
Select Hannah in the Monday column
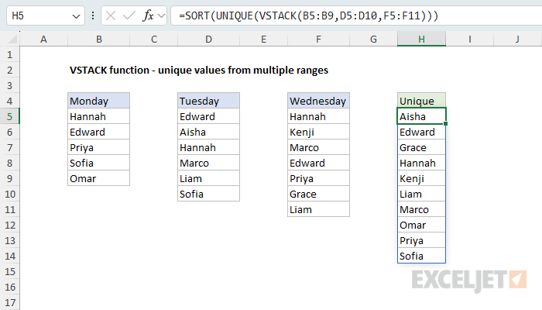pos(99,116)
